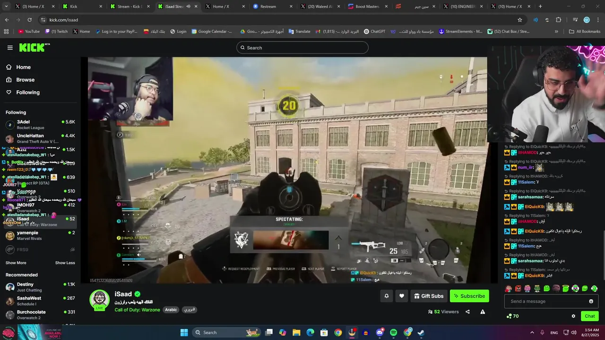Click iSaad's channel avatar with LIVE badge
This screenshot has width=605, height=340.
coord(100,301)
